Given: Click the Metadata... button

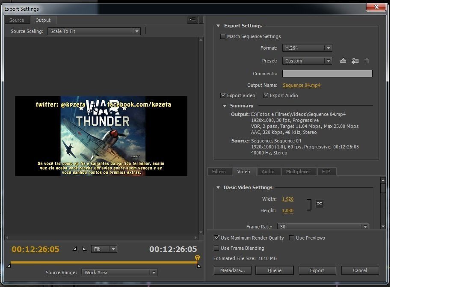Looking at the screenshot, I should (x=232, y=270).
